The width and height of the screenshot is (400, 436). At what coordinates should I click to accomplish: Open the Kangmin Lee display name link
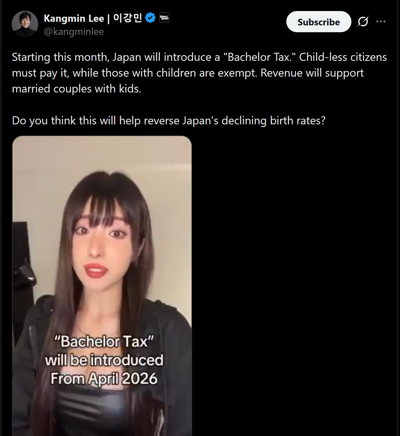click(x=74, y=18)
